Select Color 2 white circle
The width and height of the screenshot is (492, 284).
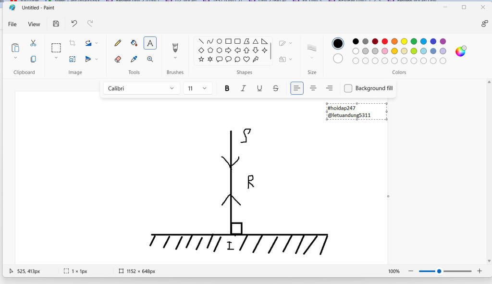[x=338, y=58]
